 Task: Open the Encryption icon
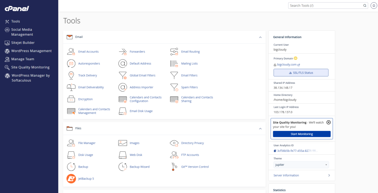[x=71, y=99]
